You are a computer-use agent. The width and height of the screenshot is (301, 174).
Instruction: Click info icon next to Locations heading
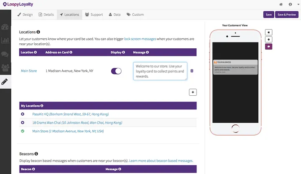coord(38,32)
